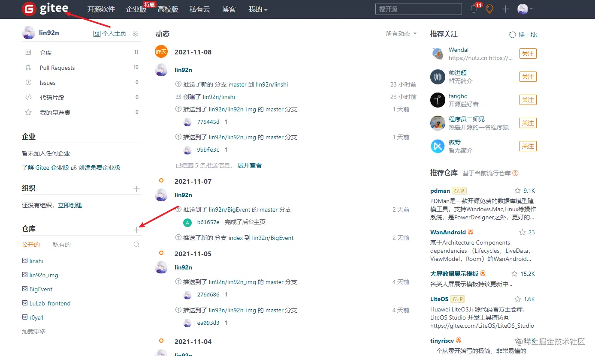
Task: Follow 帅进超 with 关注 button
Action: click(x=528, y=77)
